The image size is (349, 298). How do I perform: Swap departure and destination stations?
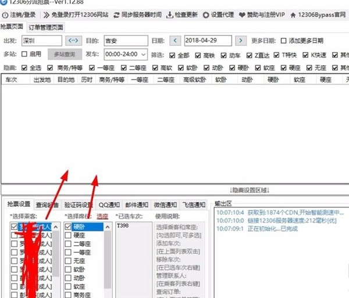coord(73,41)
